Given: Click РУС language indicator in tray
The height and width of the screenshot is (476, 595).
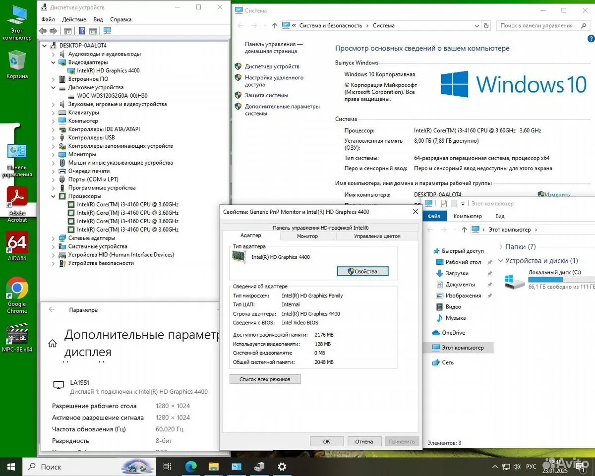Looking at the screenshot, I should pyautogui.click(x=531, y=467).
